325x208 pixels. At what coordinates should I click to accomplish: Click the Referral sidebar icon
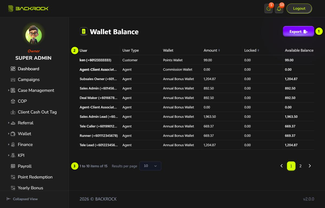click(13, 123)
